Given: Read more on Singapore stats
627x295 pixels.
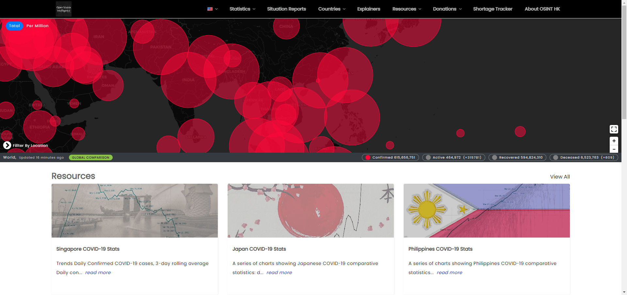Looking at the screenshot, I should click(98, 272).
